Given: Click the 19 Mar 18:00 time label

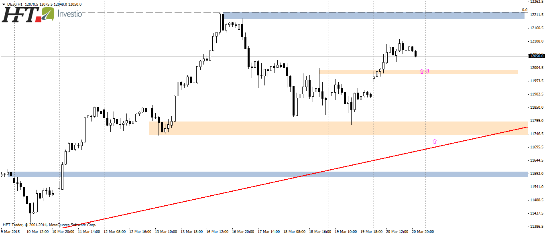Looking at the screenshot, I should point(372,232).
